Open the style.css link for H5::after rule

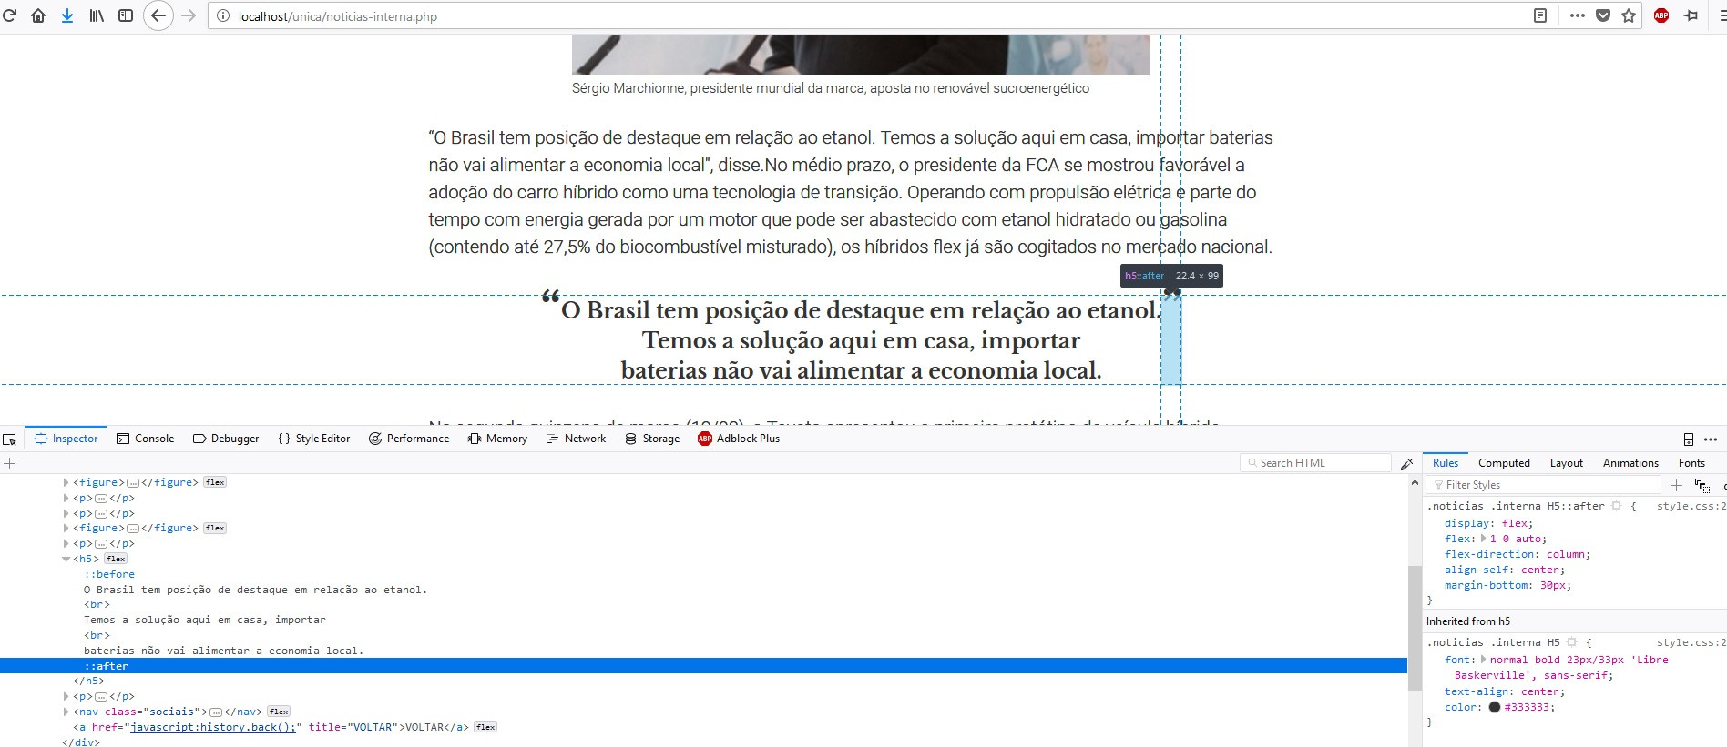[x=1691, y=506]
